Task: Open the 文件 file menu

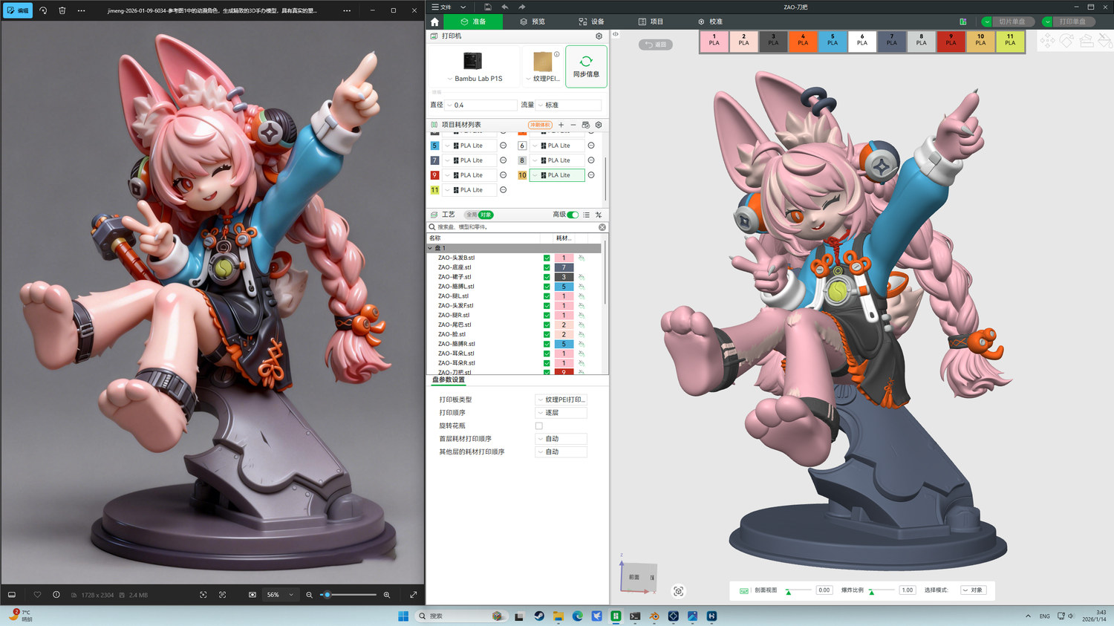Action: (442, 7)
